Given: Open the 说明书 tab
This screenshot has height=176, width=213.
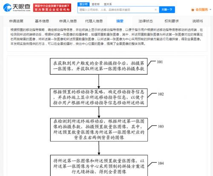Looking at the screenshot, I should click(198, 21).
